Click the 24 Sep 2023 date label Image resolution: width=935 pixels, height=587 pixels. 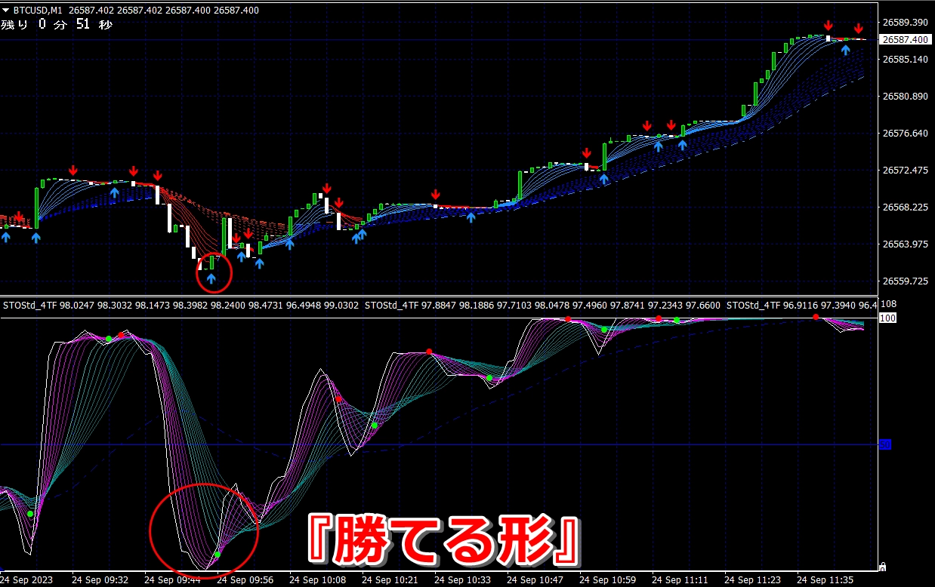tap(28, 580)
